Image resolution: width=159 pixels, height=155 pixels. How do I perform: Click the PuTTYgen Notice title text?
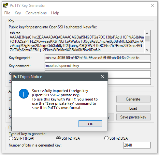click(x=27, y=77)
